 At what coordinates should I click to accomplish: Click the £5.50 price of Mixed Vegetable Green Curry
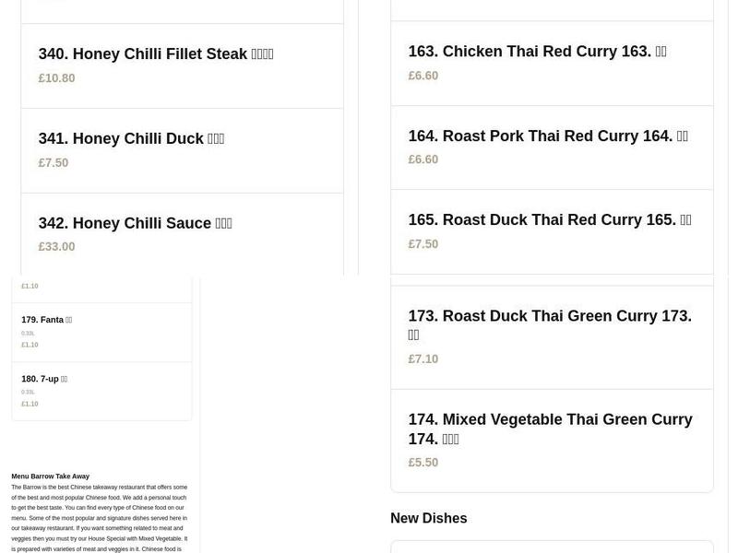point(423,462)
